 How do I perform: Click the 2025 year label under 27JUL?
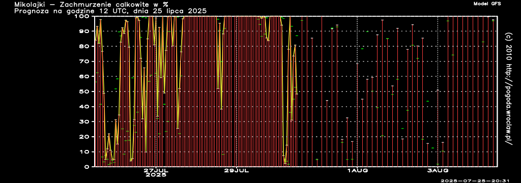[156, 175]
